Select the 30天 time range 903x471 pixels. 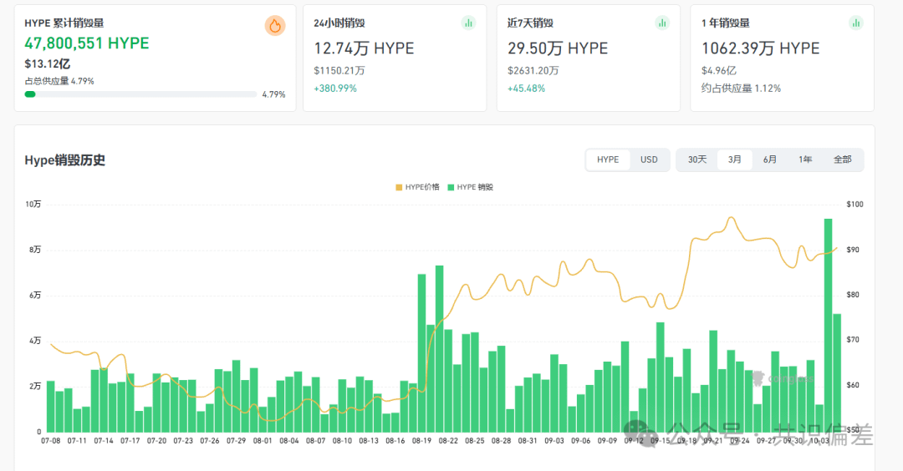(x=696, y=160)
